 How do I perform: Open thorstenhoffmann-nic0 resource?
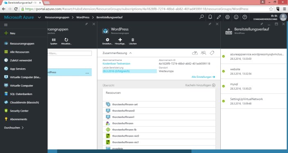(x=159, y=136)
